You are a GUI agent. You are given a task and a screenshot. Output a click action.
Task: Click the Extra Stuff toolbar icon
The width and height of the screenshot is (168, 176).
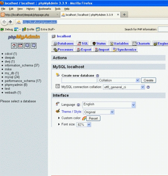(38, 30)
